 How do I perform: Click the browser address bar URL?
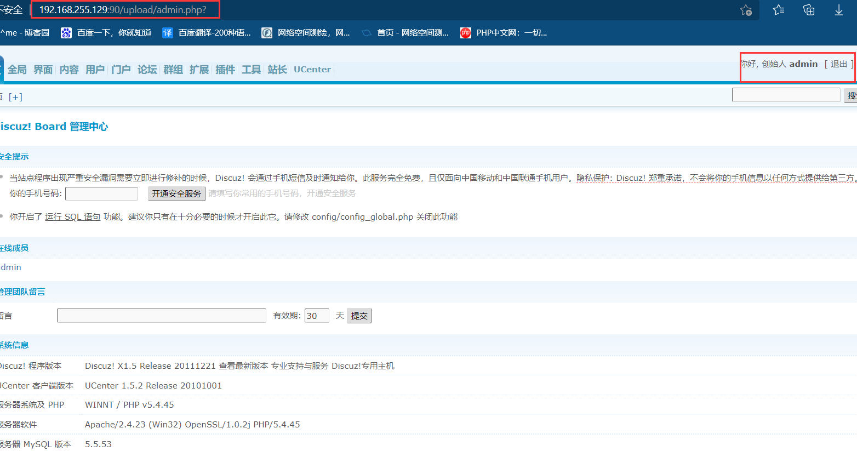pos(123,10)
